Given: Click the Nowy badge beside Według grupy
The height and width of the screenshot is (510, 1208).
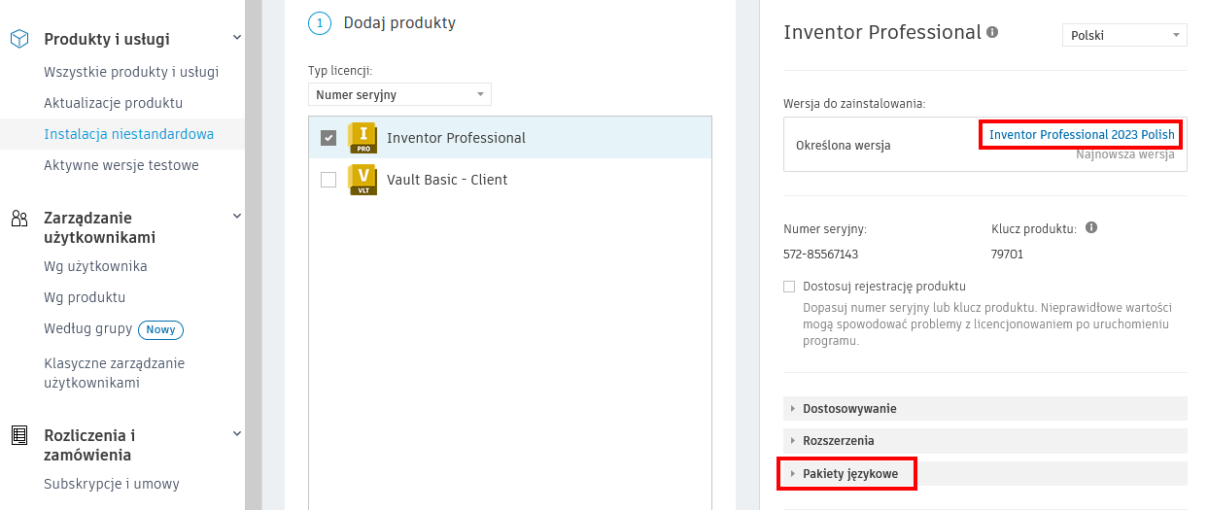Looking at the screenshot, I should pyautogui.click(x=160, y=330).
